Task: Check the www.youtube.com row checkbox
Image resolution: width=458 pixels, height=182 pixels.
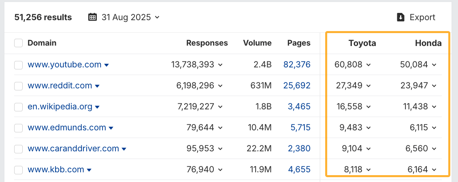Action: pos(18,65)
